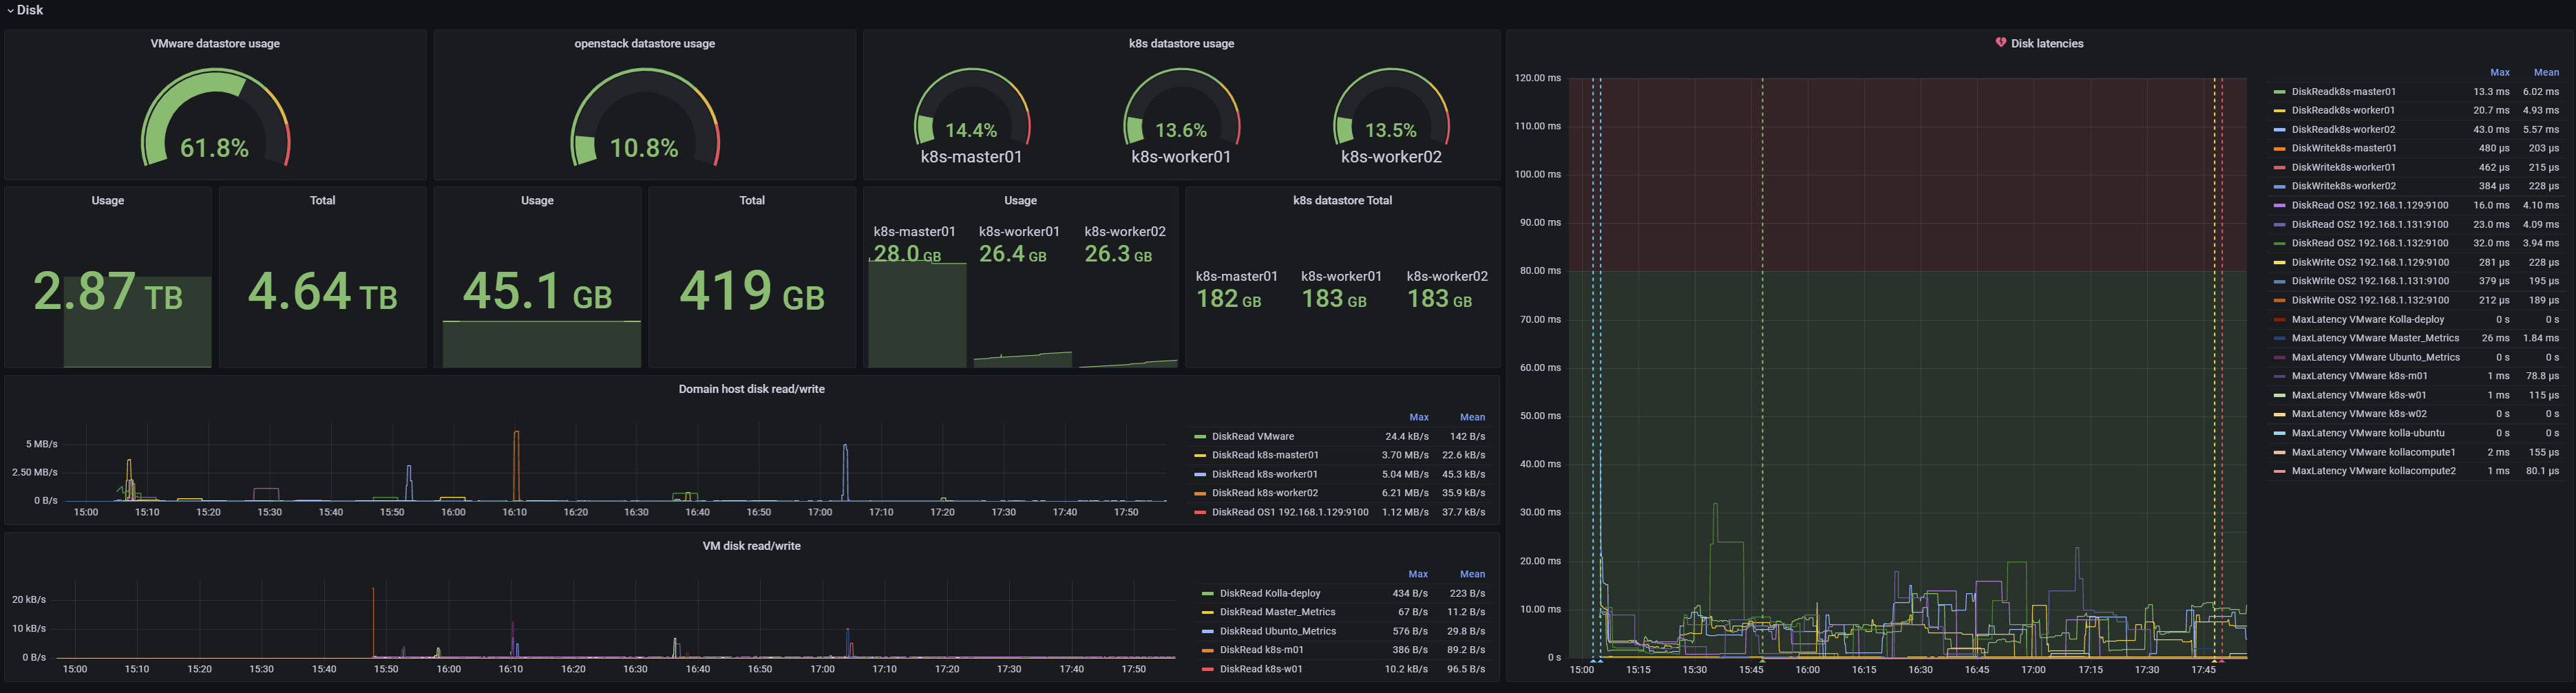The height and width of the screenshot is (693, 2576).
Task: Open color swatch for DiskWrite OS2 192.168.1.132:9100
Action: (x=2279, y=300)
